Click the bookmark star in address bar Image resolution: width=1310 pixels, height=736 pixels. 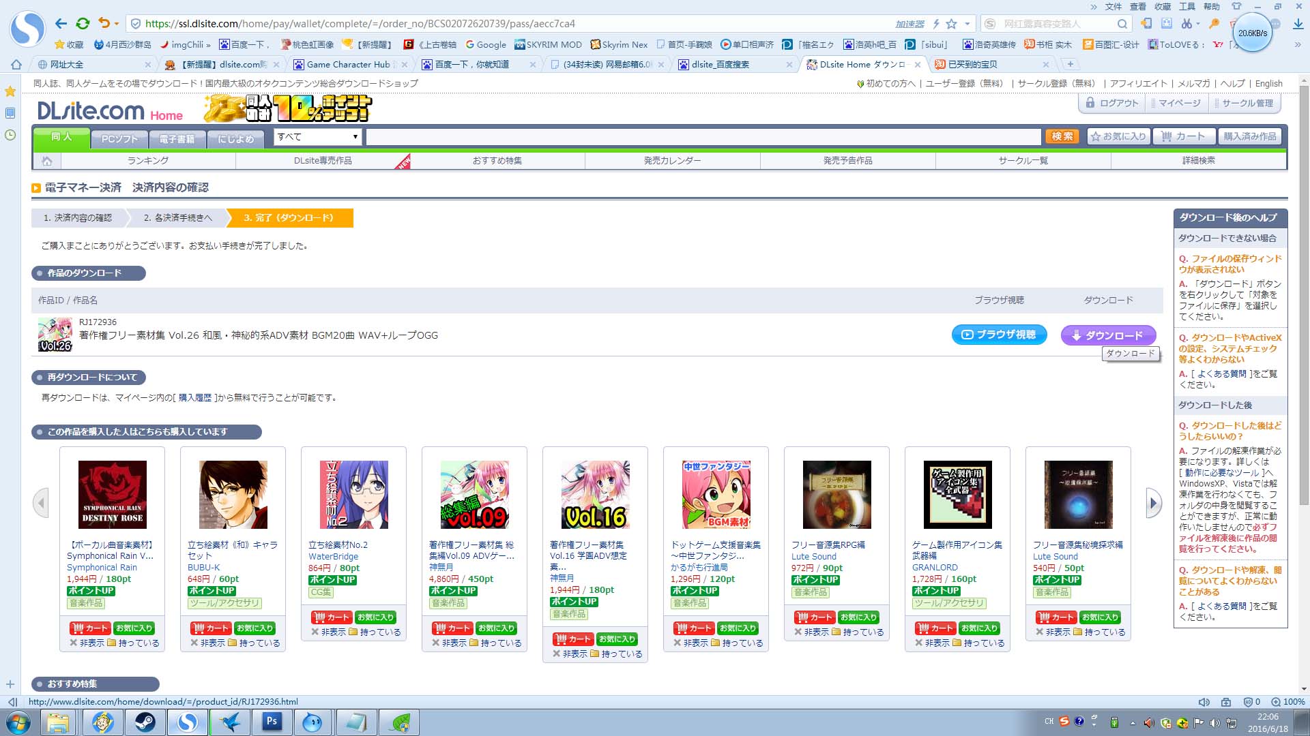point(952,24)
